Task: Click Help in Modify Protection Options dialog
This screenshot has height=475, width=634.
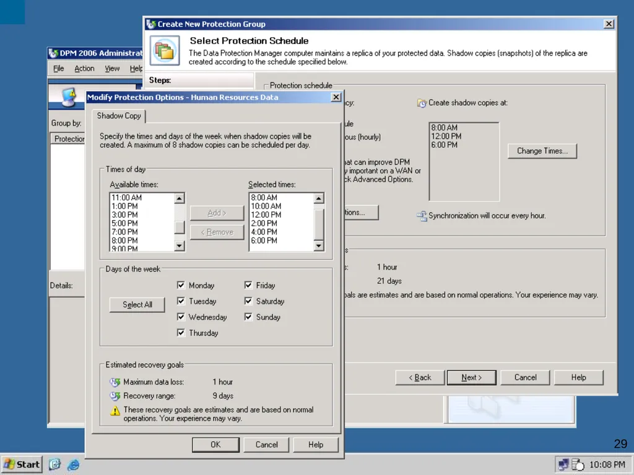Action: (x=316, y=445)
